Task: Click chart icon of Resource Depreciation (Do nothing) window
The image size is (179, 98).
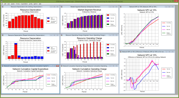Action: [3, 7]
